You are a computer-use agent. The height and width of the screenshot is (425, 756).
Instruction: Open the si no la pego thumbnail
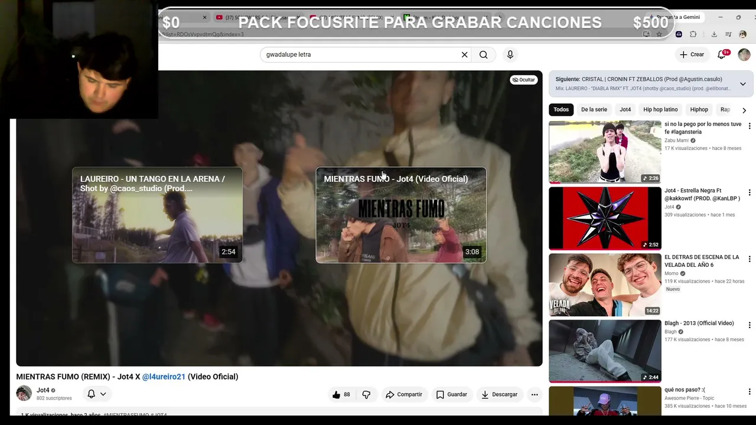605,152
